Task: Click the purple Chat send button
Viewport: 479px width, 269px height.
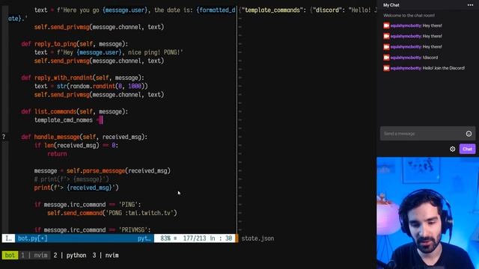Action: coord(467,149)
